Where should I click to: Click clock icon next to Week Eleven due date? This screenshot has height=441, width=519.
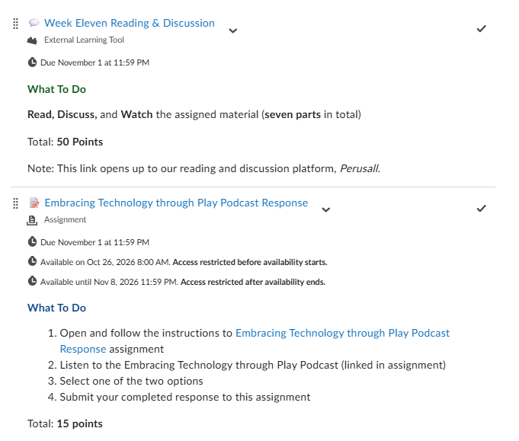[x=32, y=62]
